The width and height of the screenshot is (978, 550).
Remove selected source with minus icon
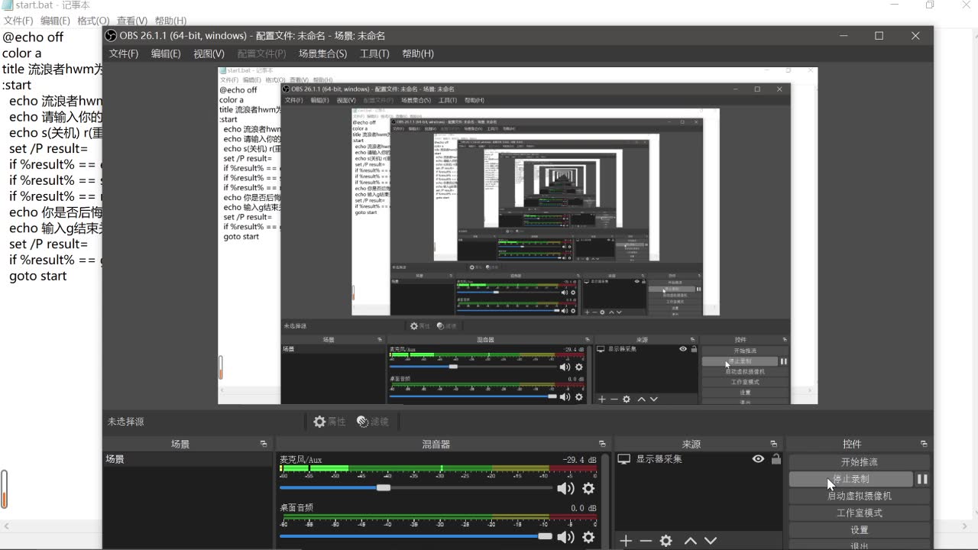(646, 541)
